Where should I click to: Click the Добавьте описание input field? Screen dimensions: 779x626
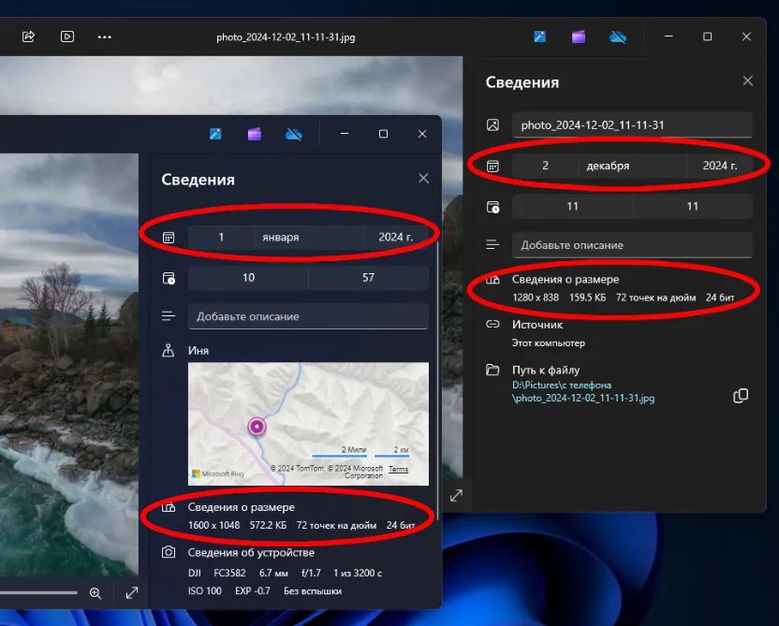click(632, 245)
